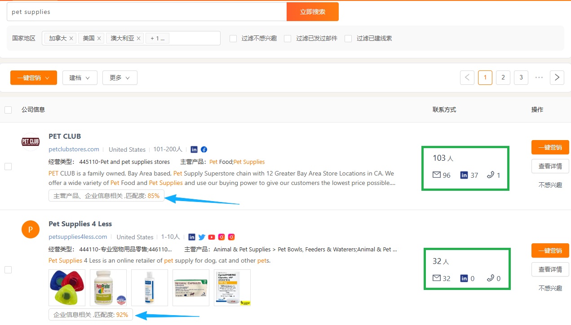This screenshot has width=571, height=325.
Task: Click the 92% match badge
Action: click(x=91, y=315)
